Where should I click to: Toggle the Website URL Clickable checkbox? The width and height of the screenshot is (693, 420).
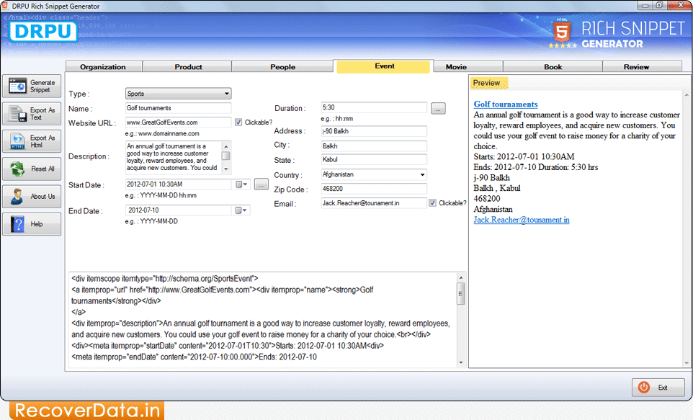point(238,122)
